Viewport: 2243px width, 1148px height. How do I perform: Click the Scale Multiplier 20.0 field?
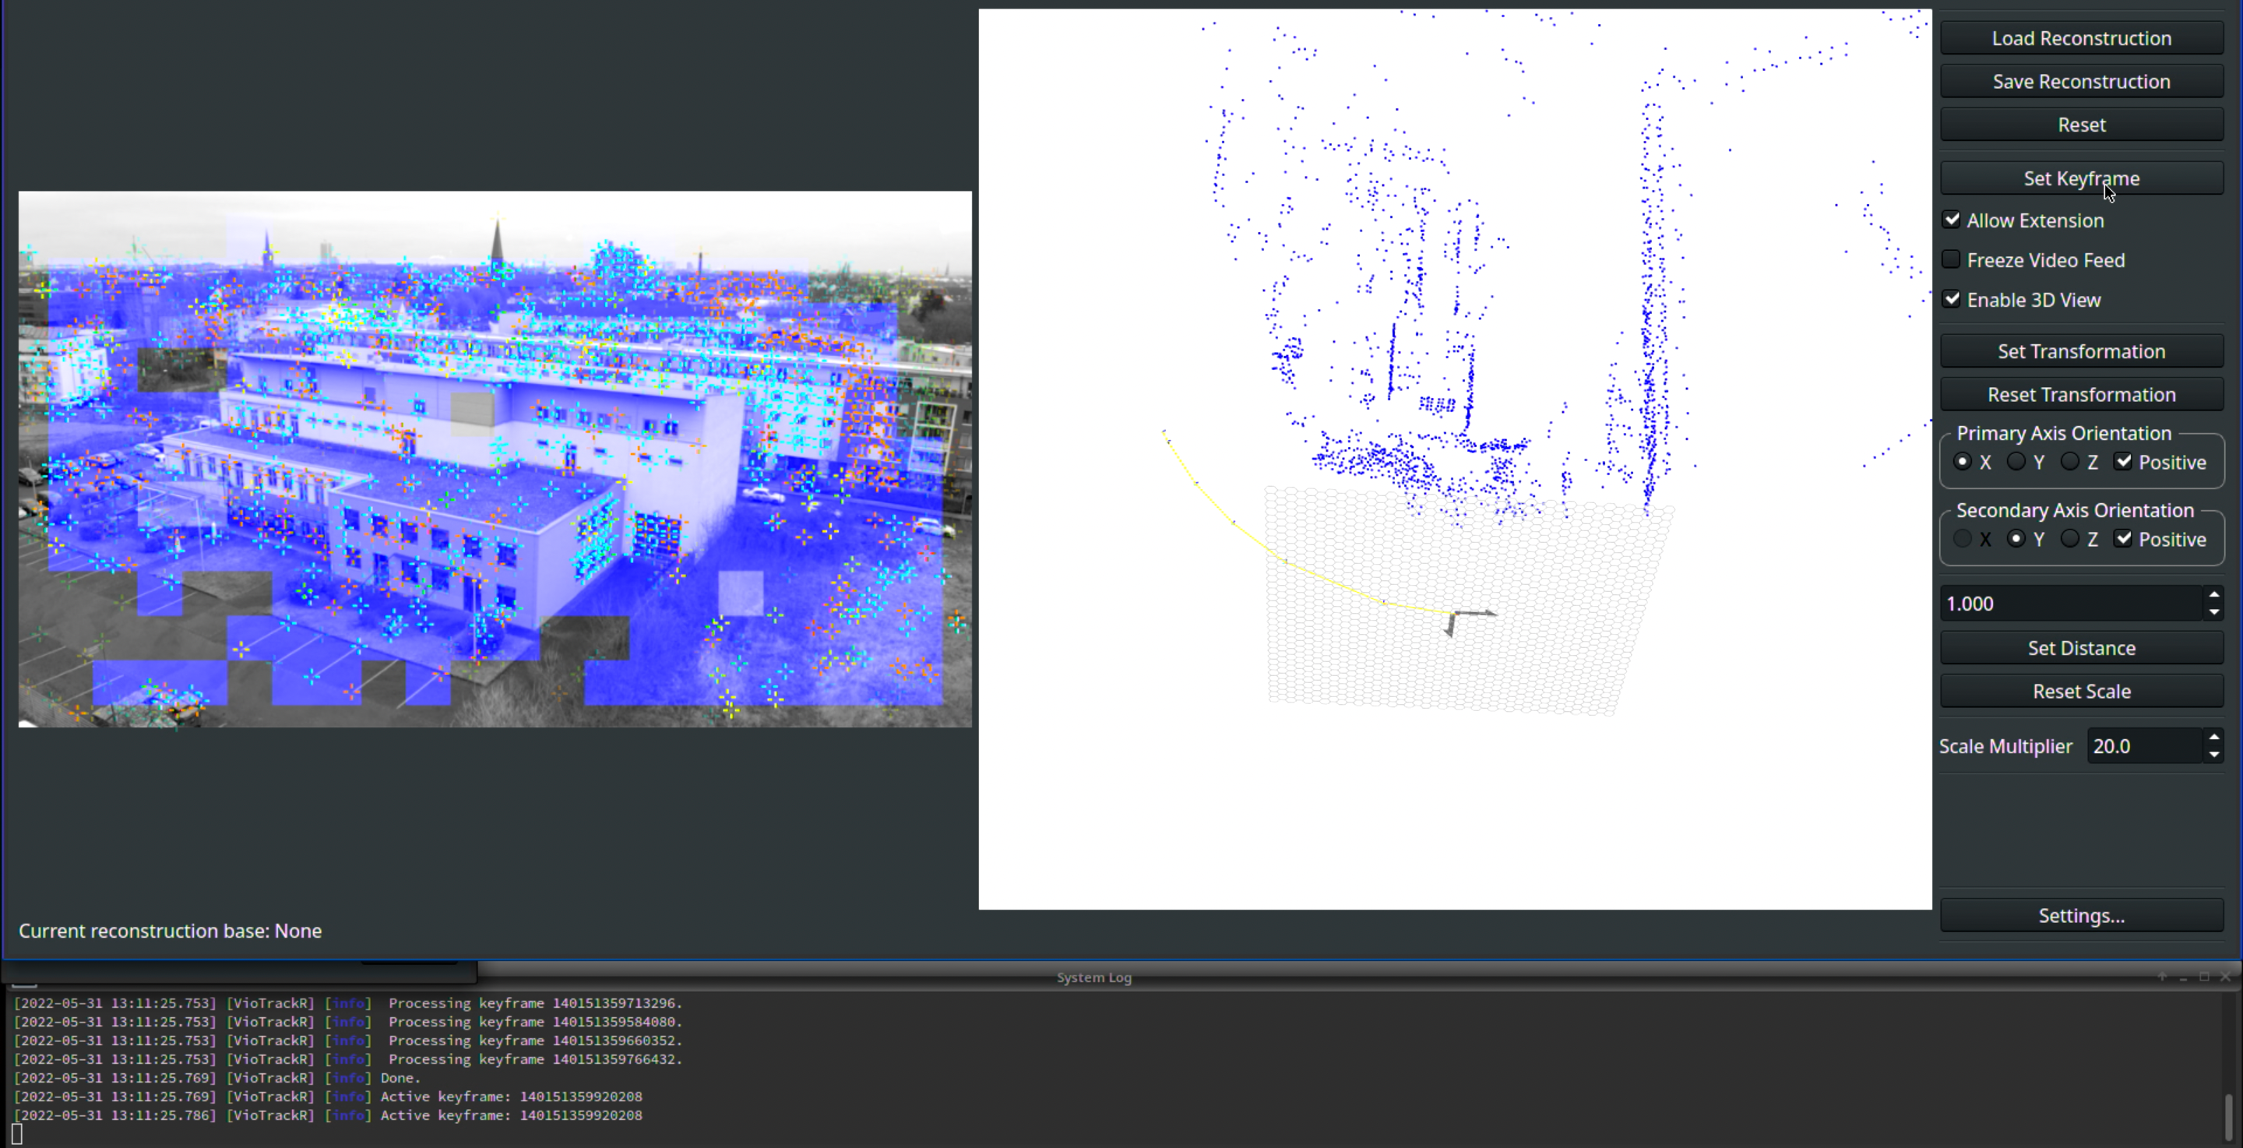point(2146,746)
